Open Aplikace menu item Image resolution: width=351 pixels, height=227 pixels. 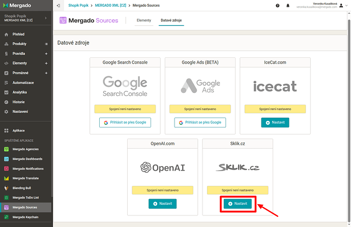click(19, 131)
